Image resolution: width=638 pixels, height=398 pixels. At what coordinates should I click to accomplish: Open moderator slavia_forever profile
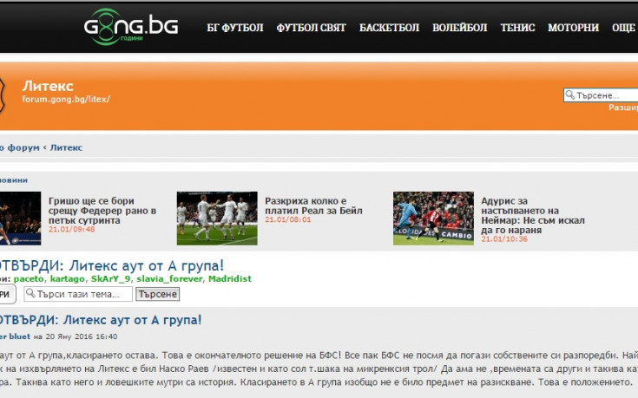click(169, 279)
